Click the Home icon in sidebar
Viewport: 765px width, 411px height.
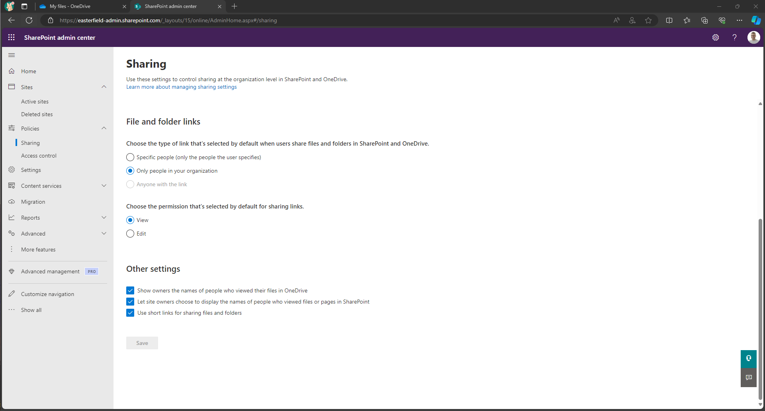(12, 71)
